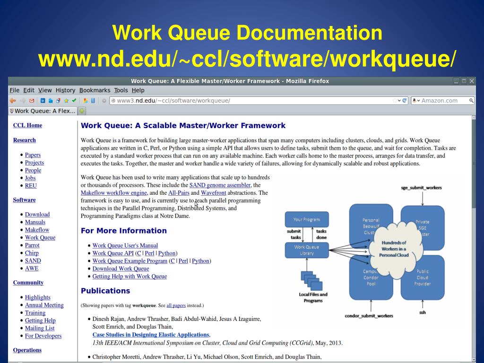
Task: Open the Mailing List link
Action: coord(40,328)
